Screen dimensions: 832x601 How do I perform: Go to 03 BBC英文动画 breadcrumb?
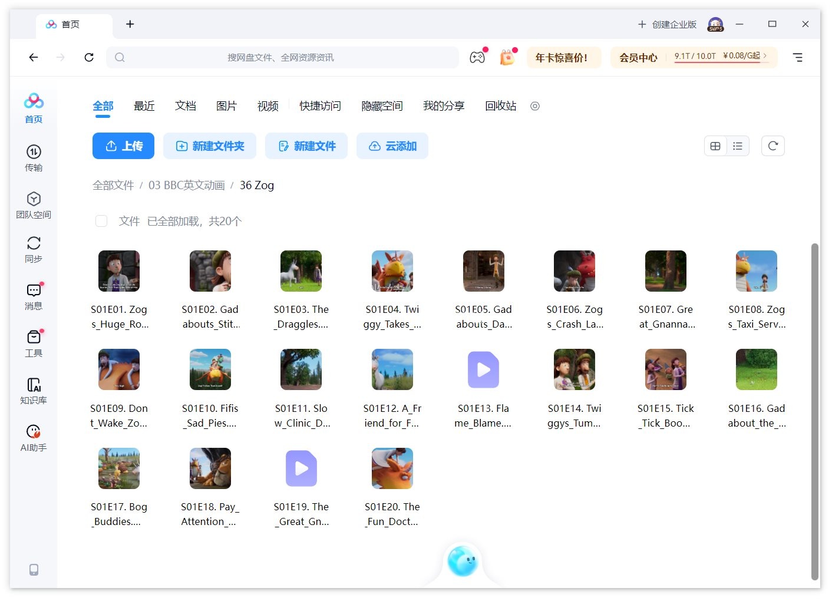[187, 185]
